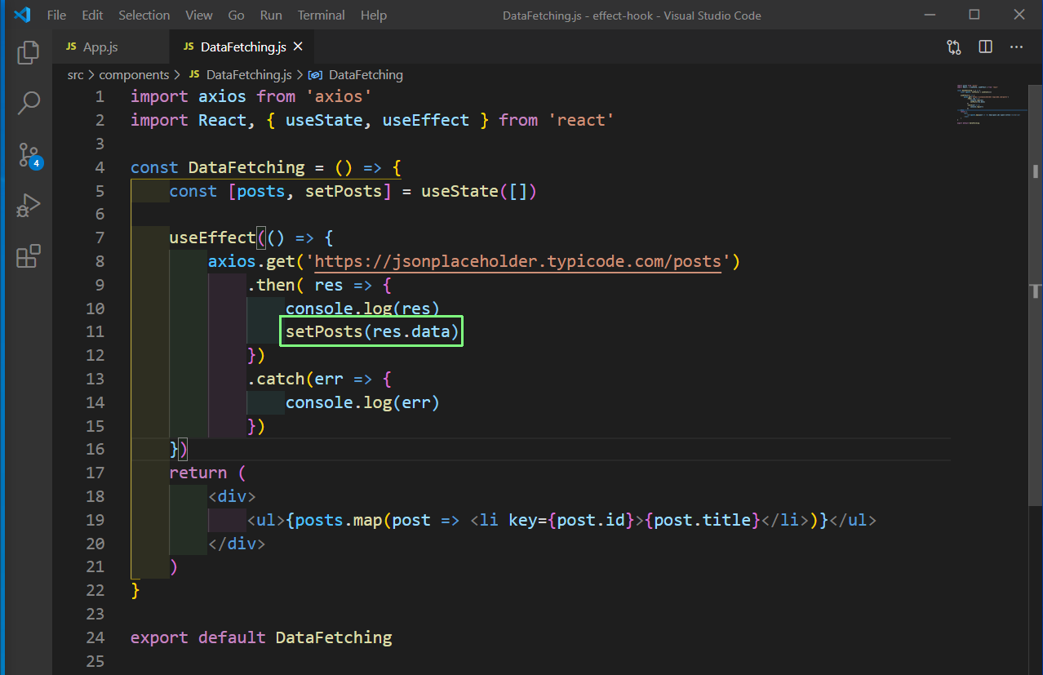Click the DataFetching.js breadcrumb segment
The image size is (1043, 675).
[x=241, y=74]
